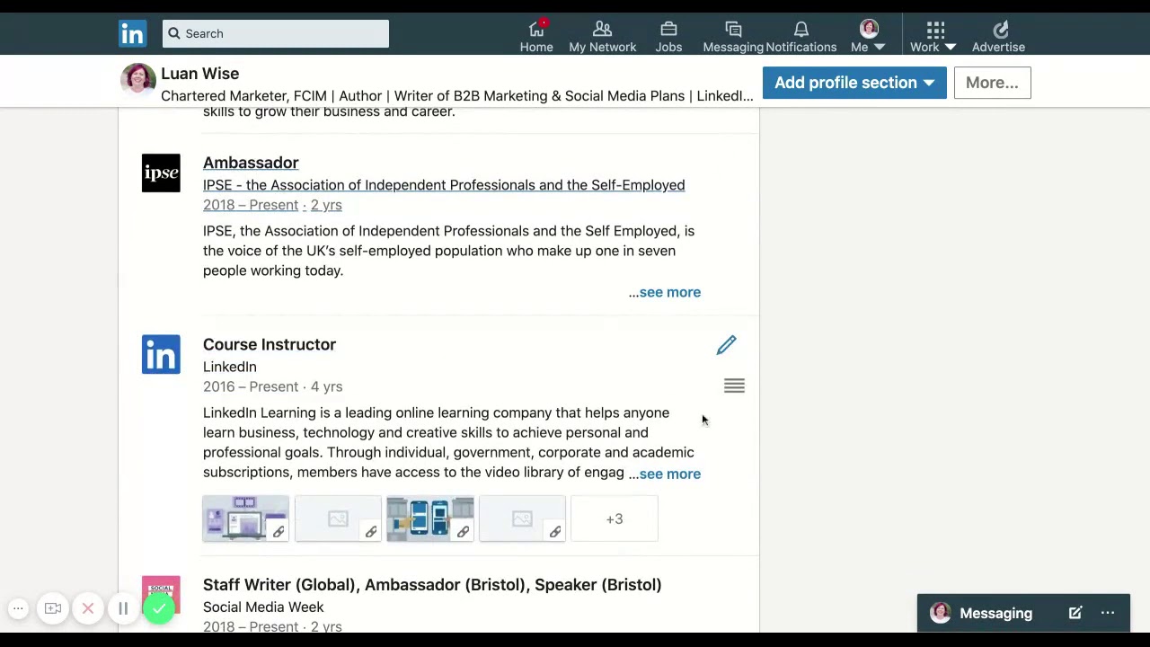
Task: Open the IPSE company logo
Action: [x=161, y=173]
